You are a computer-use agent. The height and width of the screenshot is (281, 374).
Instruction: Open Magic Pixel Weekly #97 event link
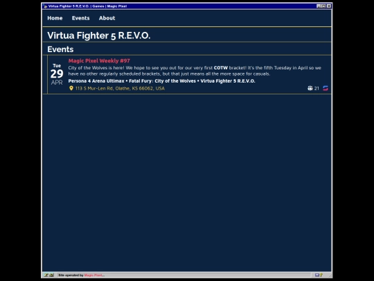tap(99, 60)
